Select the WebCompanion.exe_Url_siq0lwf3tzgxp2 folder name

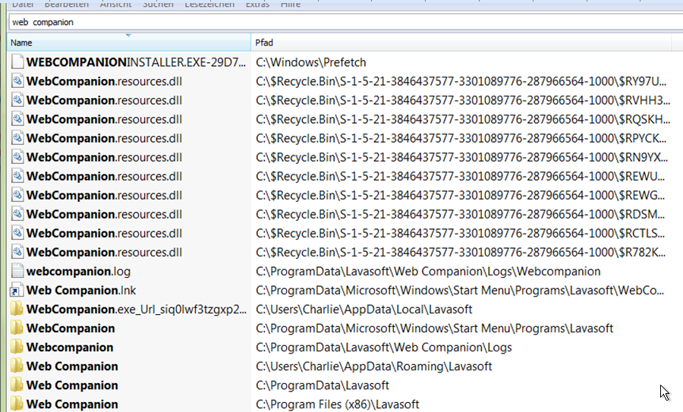[137, 310]
